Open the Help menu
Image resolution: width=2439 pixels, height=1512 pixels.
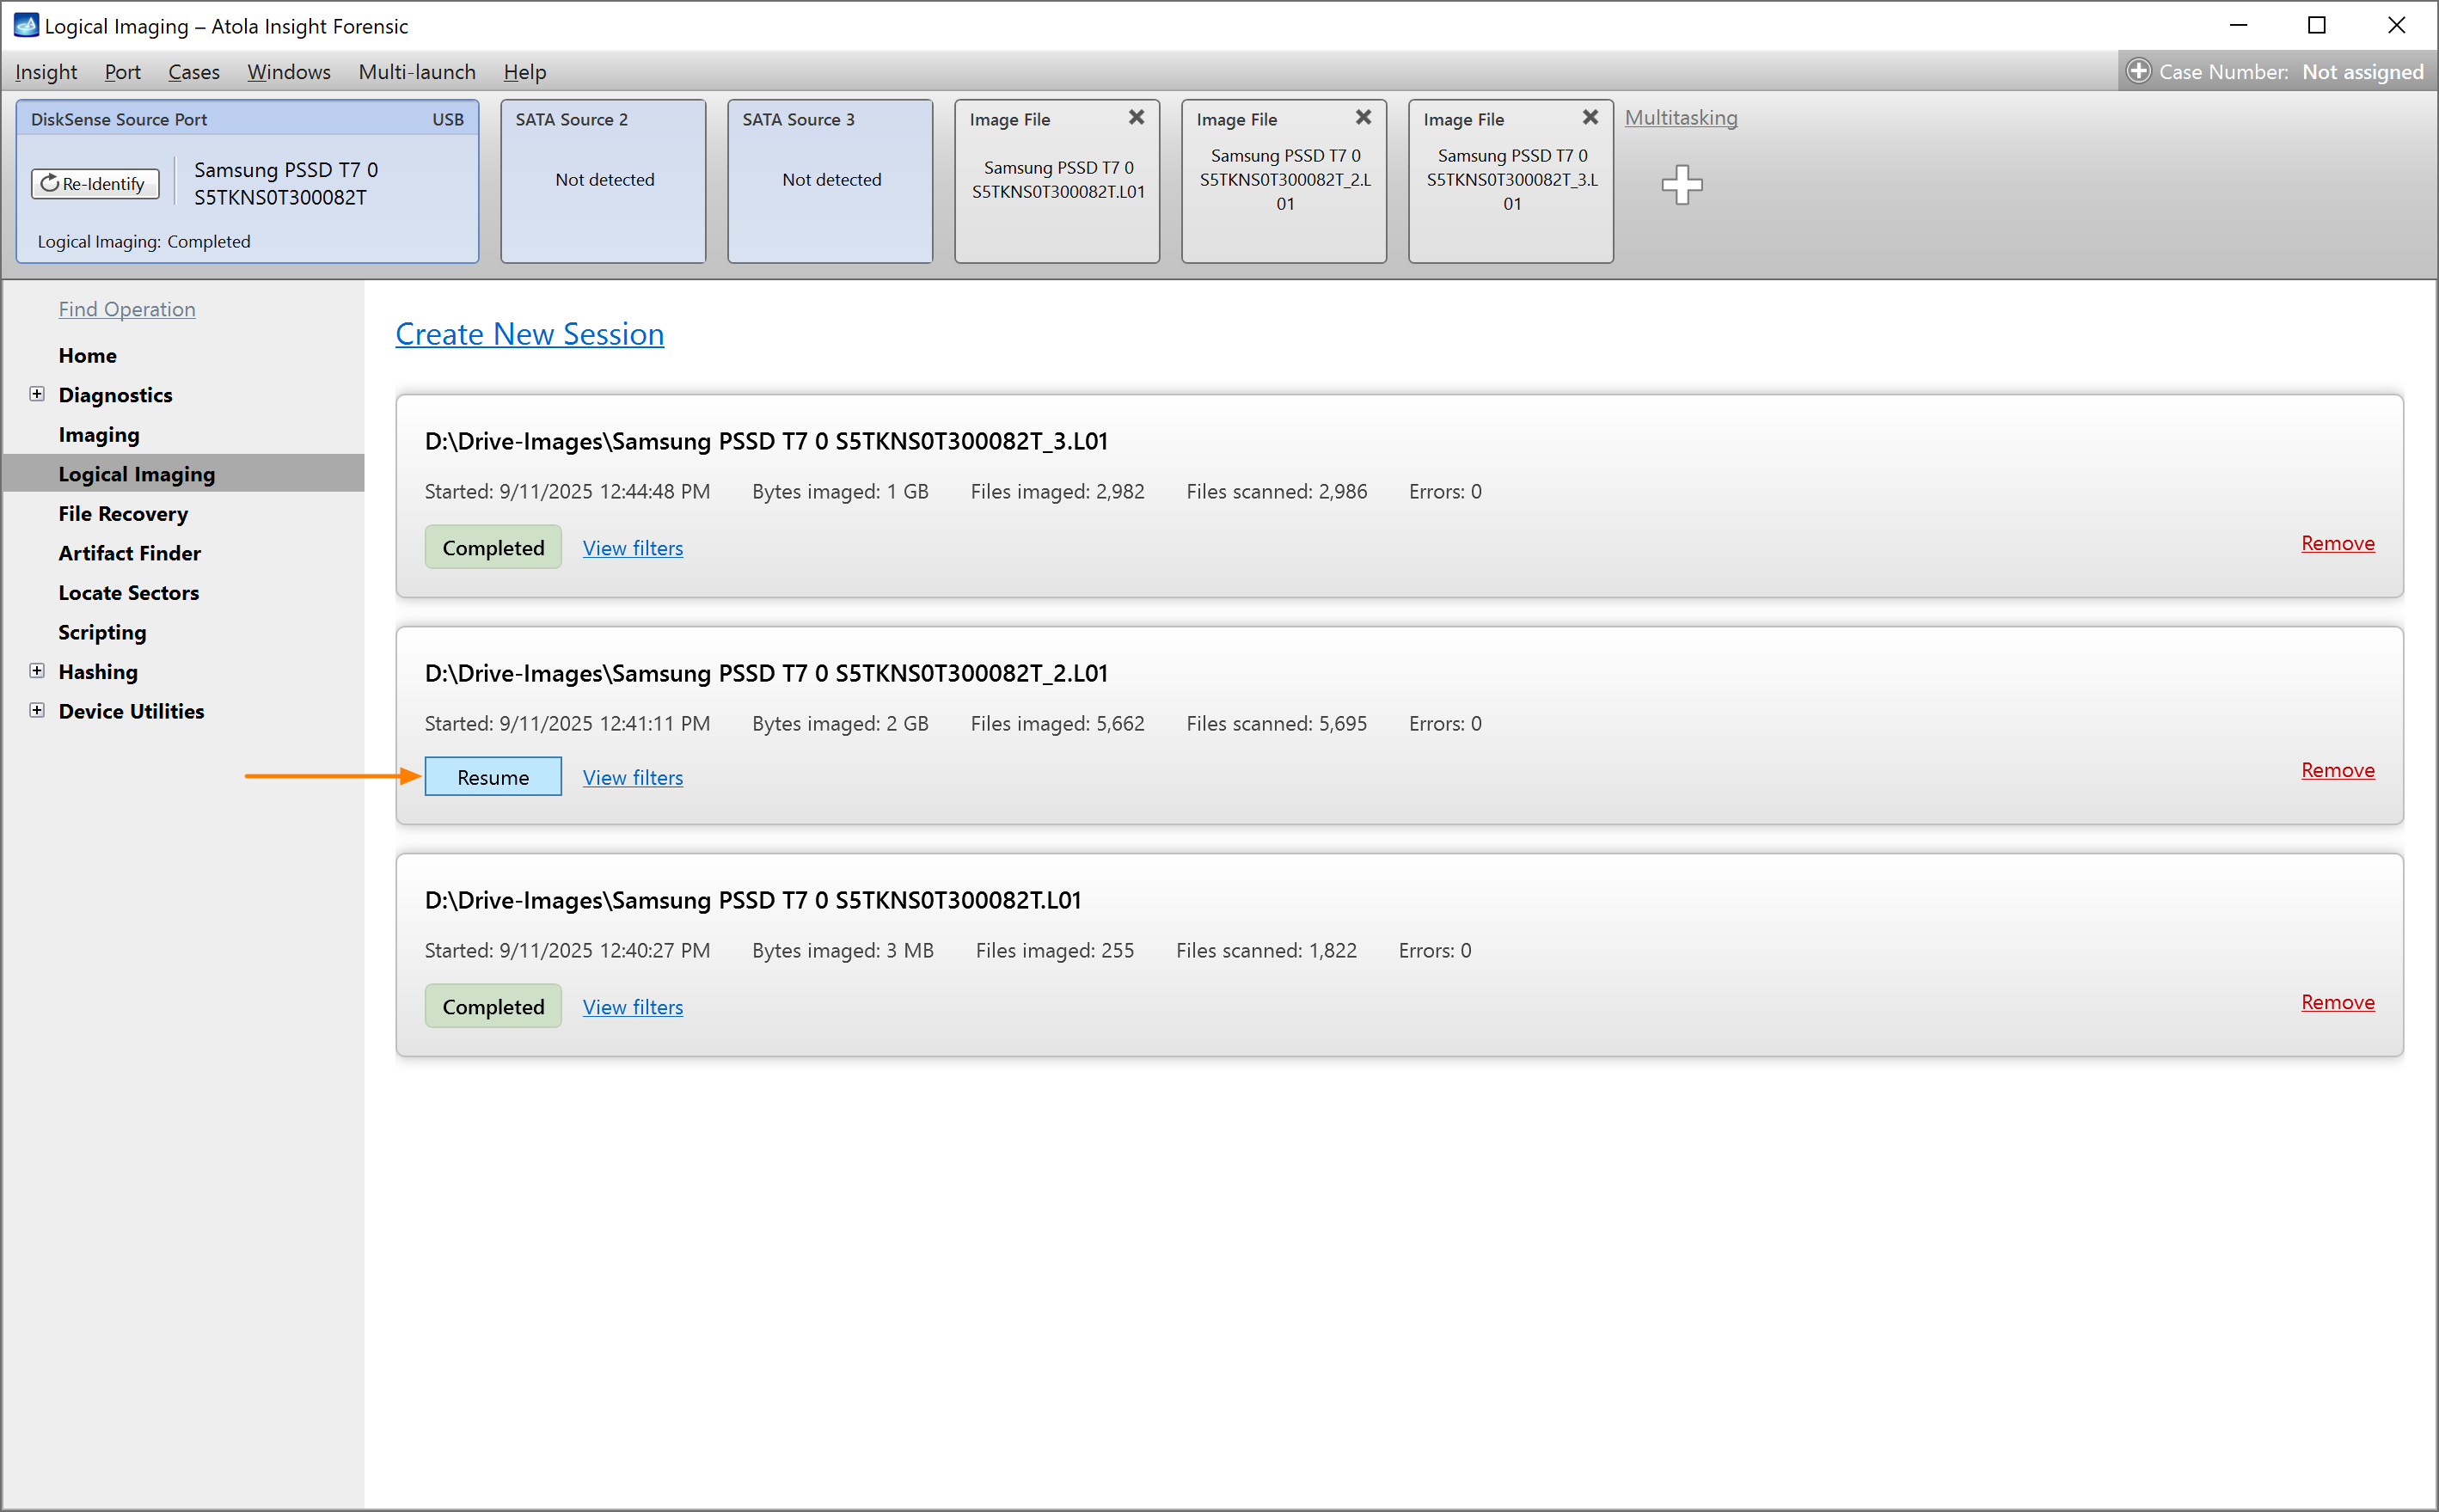pyautogui.click(x=525, y=72)
